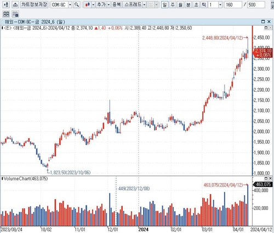
Task: Click the red 2,374.10 price marker
Action: pyautogui.click(x=262, y=53)
